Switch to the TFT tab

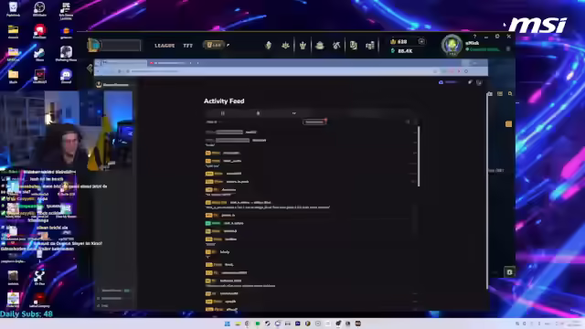coord(187,46)
